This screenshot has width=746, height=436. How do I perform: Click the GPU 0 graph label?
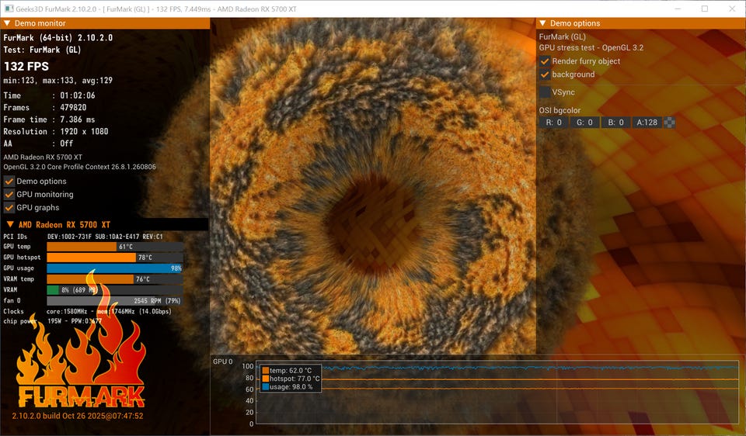pyautogui.click(x=223, y=362)
